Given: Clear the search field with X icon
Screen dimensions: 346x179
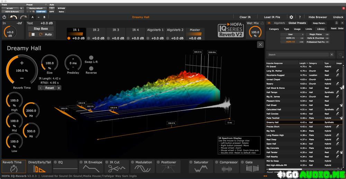Looking at the screenshot, I should [x=332, y=55].
